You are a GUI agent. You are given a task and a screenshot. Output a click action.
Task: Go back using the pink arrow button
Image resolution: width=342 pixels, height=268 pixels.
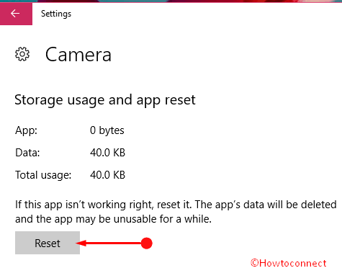16,14
